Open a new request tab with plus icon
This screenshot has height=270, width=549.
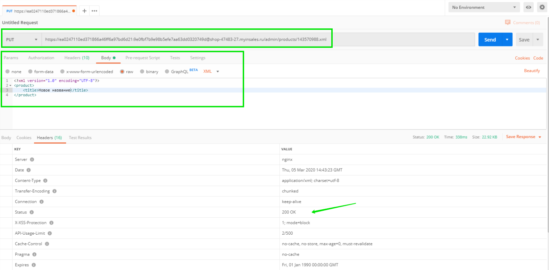[84, 11]
